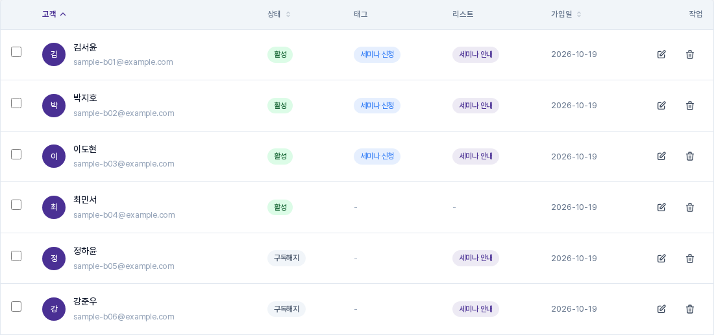Edit 정하윤 customer record

(x=661, y=258)
